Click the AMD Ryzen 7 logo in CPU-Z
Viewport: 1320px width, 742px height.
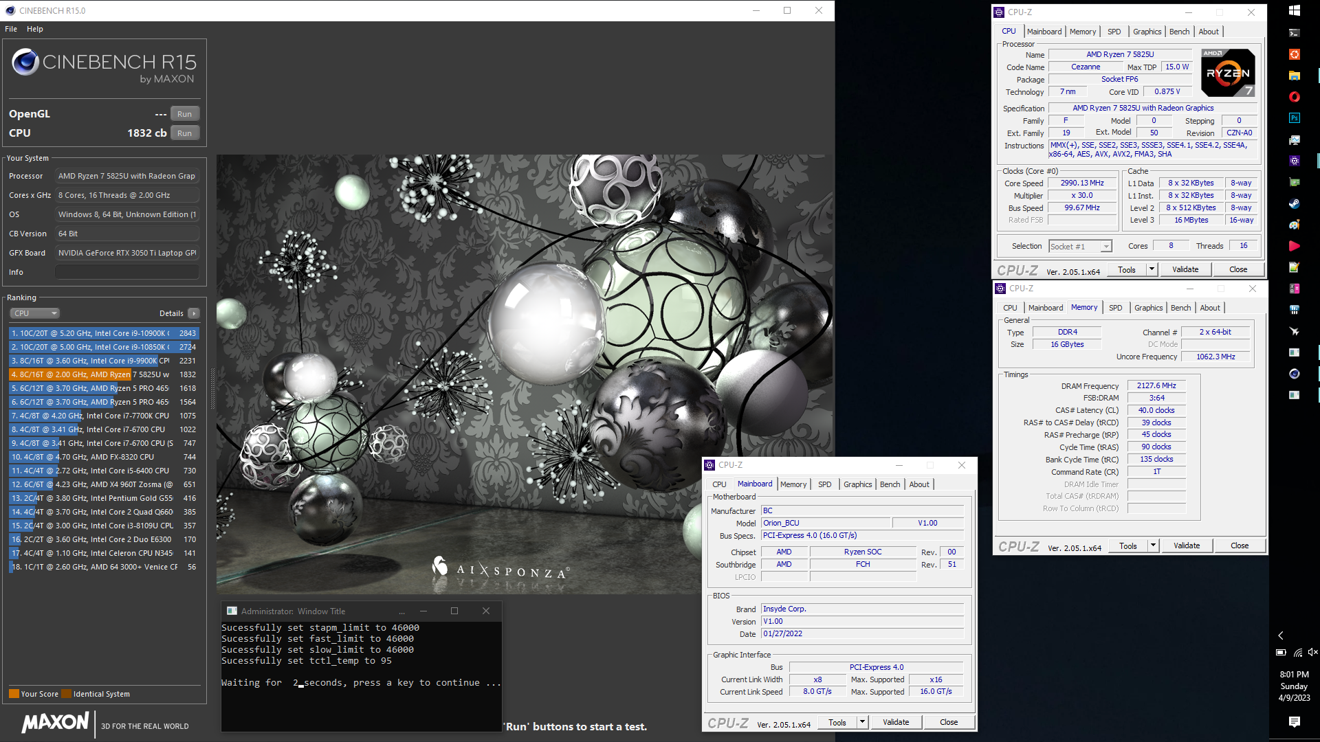1228,73
